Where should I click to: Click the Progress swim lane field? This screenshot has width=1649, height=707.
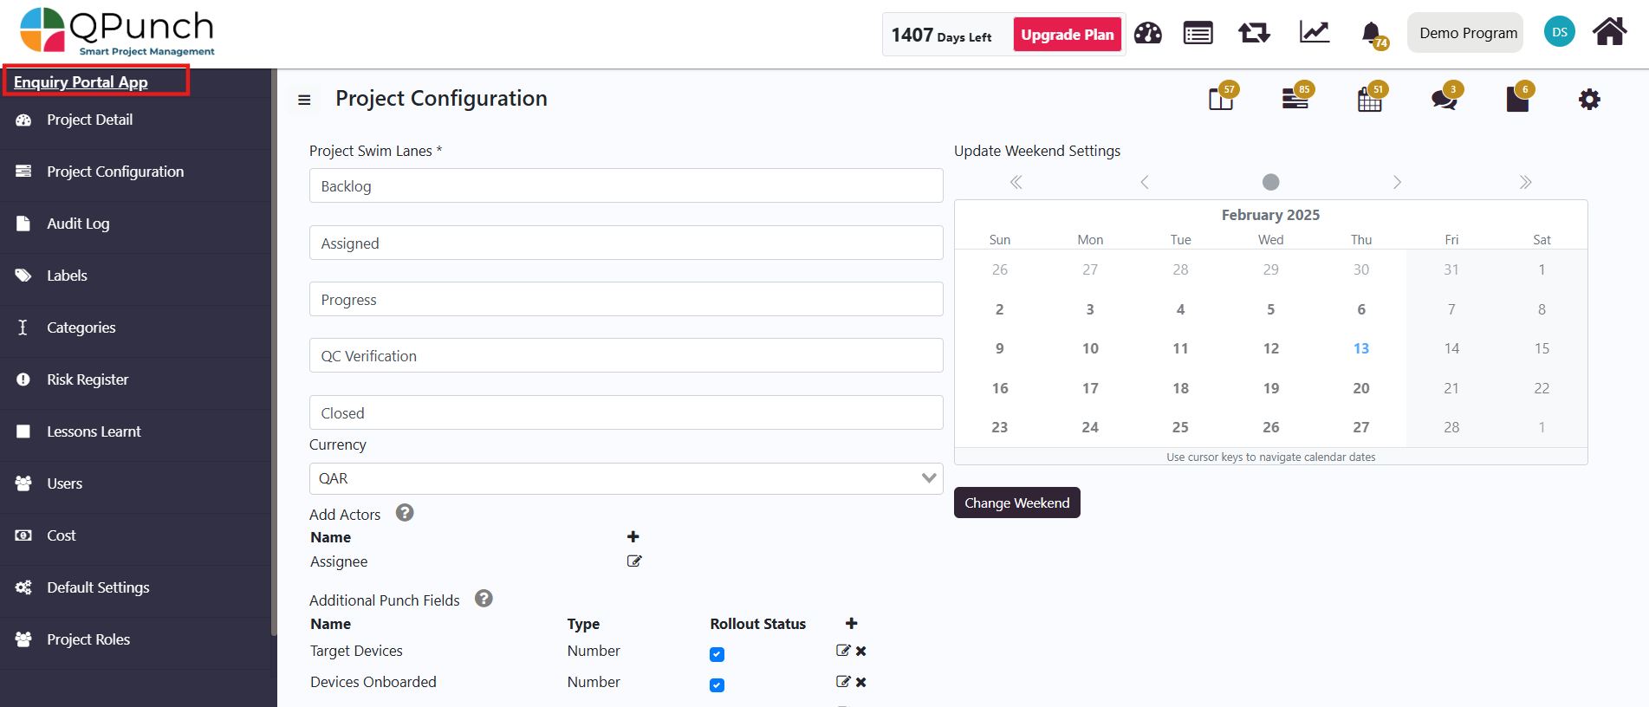[x=626, y=299]
